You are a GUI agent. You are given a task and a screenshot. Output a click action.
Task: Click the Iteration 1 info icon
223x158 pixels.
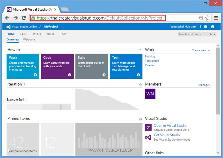tap(141, 85)
